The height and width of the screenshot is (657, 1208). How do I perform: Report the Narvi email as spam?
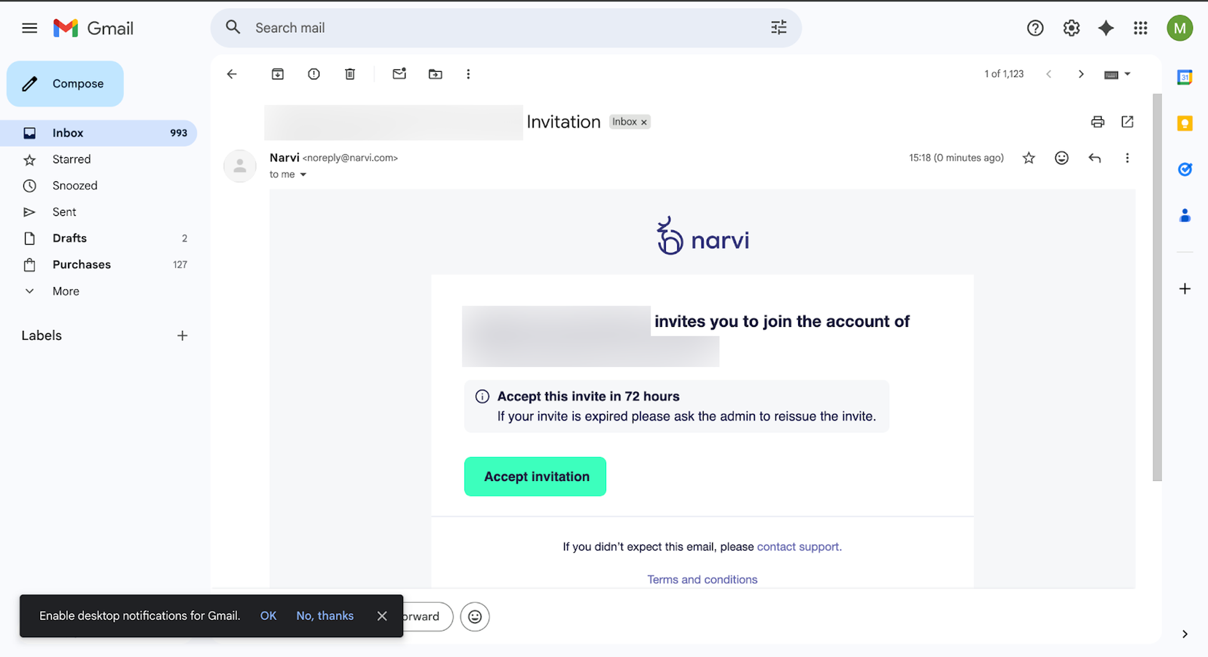[x=314, y=74]
